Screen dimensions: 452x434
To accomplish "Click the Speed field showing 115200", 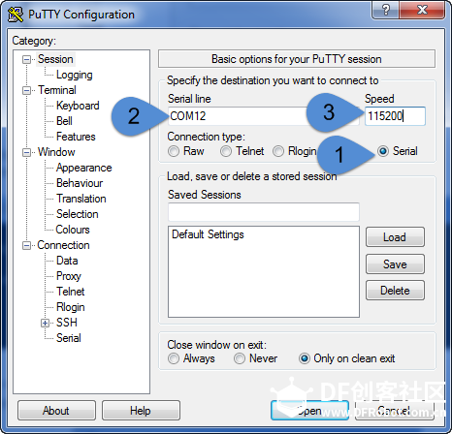I will click(x=395, y=116).
